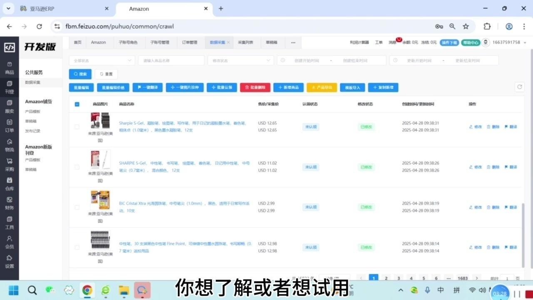This screenshot has height=300, width=533.
Task: Open Chrome from the taskbar
Action: [x=87, y=290]
